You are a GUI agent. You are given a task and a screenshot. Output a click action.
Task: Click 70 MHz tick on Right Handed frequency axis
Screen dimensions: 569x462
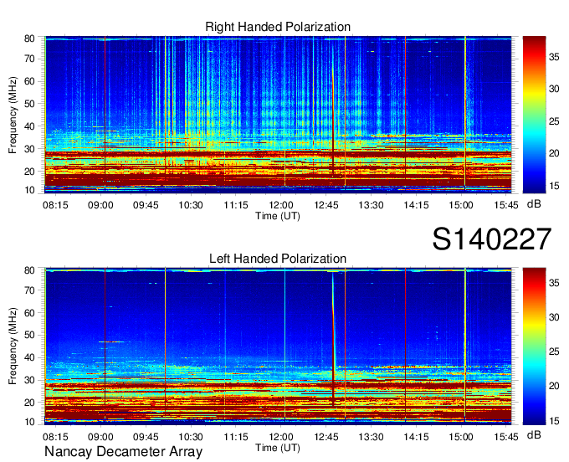29,59
